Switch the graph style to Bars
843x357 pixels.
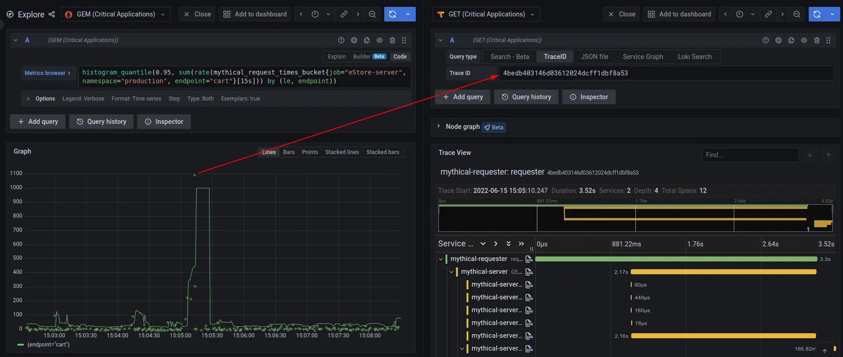[x=289, y=152]
